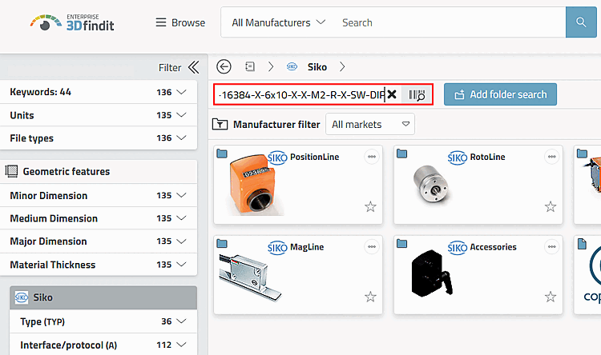Open the Accessories more options menu
This screenshot has width=601, height=355.
[551, 247]
